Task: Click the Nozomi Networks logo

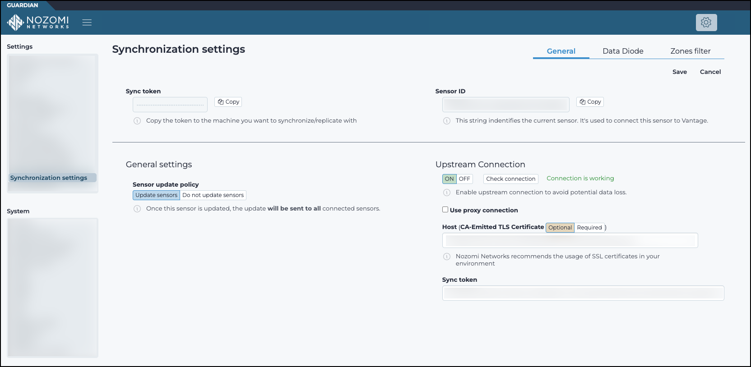Action: (38, 22)
